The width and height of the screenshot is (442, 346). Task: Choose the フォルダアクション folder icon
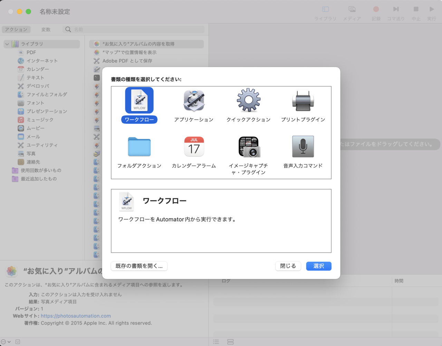pos(139,147)
